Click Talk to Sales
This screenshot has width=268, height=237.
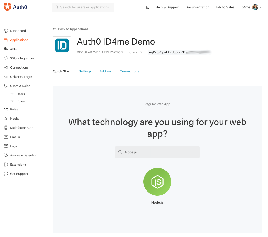[225, 7]
